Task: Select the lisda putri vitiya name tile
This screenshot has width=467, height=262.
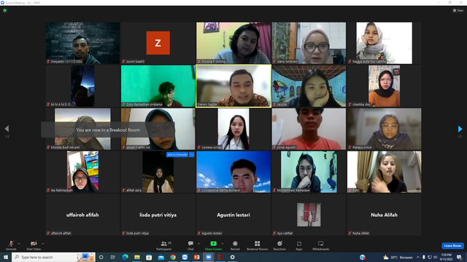Action: (x=158, y=215)
